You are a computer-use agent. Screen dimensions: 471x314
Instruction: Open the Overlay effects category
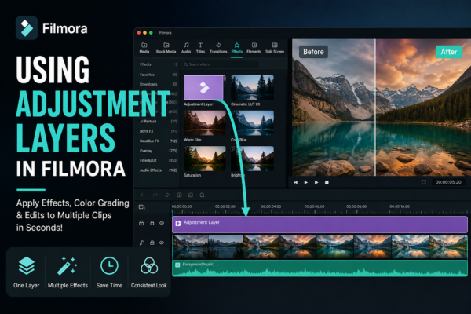[x=158, y=151]
